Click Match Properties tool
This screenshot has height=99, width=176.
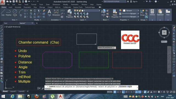tap(115, 13)
